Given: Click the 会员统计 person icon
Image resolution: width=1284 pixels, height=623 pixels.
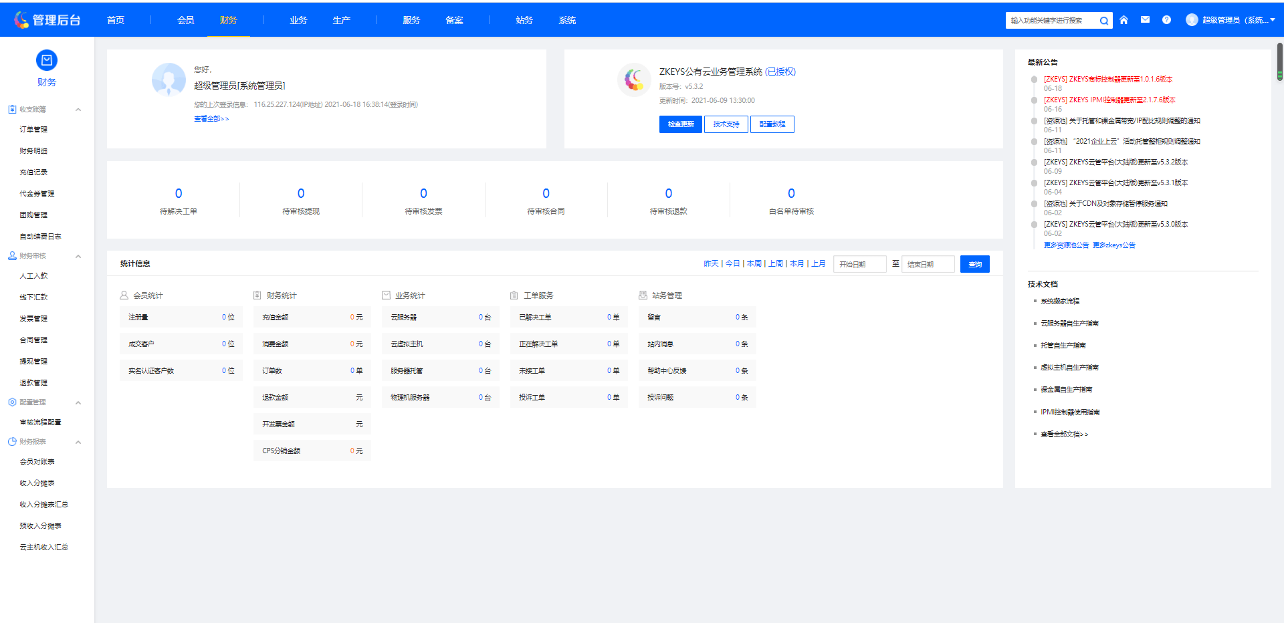Looking at the screenshot, I should pyautogui.click(x=124, y=295).
